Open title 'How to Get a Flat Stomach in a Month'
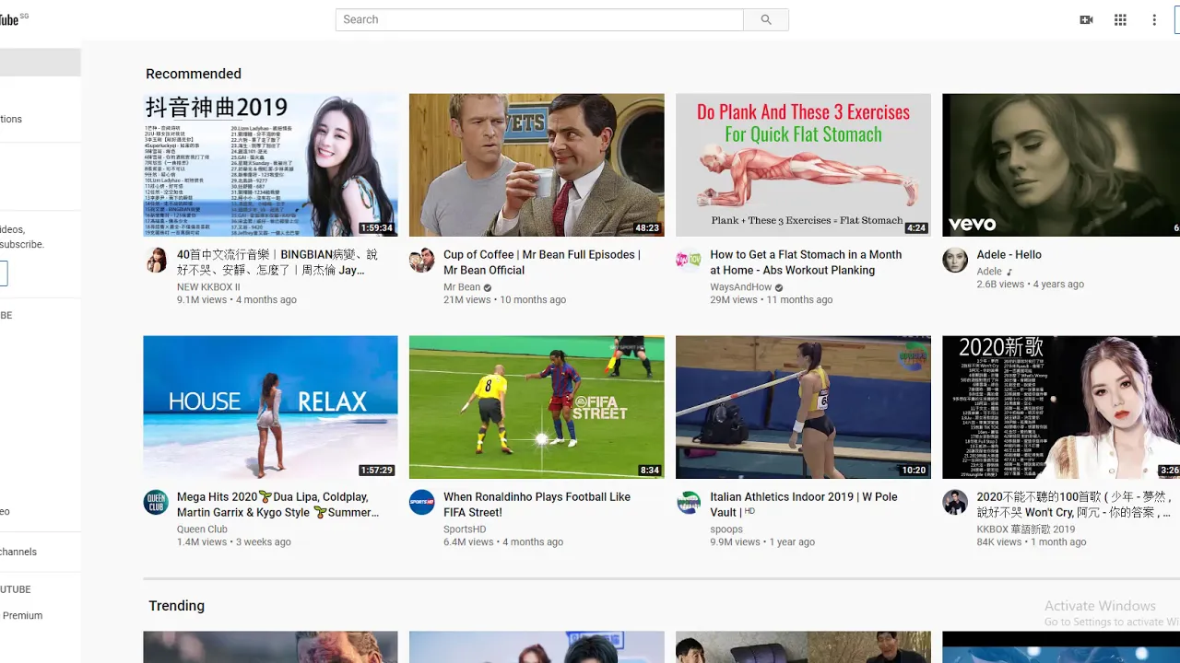1180x663 pixels. (806, 262)
